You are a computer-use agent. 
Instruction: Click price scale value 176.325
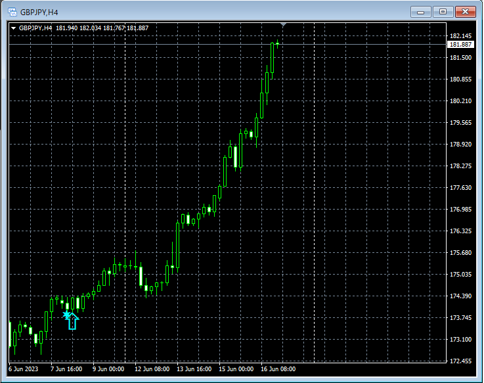coord(460,231)
